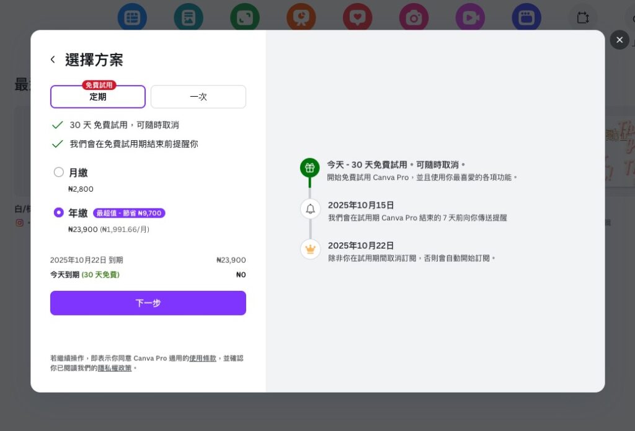Open the orange Presentations icon

click(x=301, y=17)
